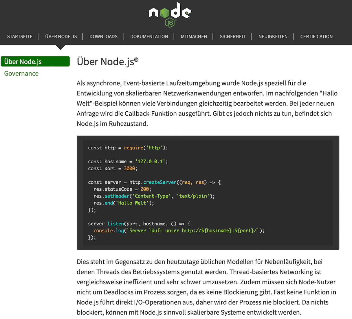352x319 pixels.
Task: Click the paragraph starting 'Als asynchrone'
Action: point(207,103)
